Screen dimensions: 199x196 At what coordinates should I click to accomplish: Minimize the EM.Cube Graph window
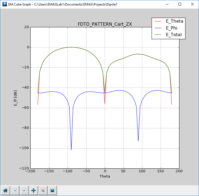167,4
